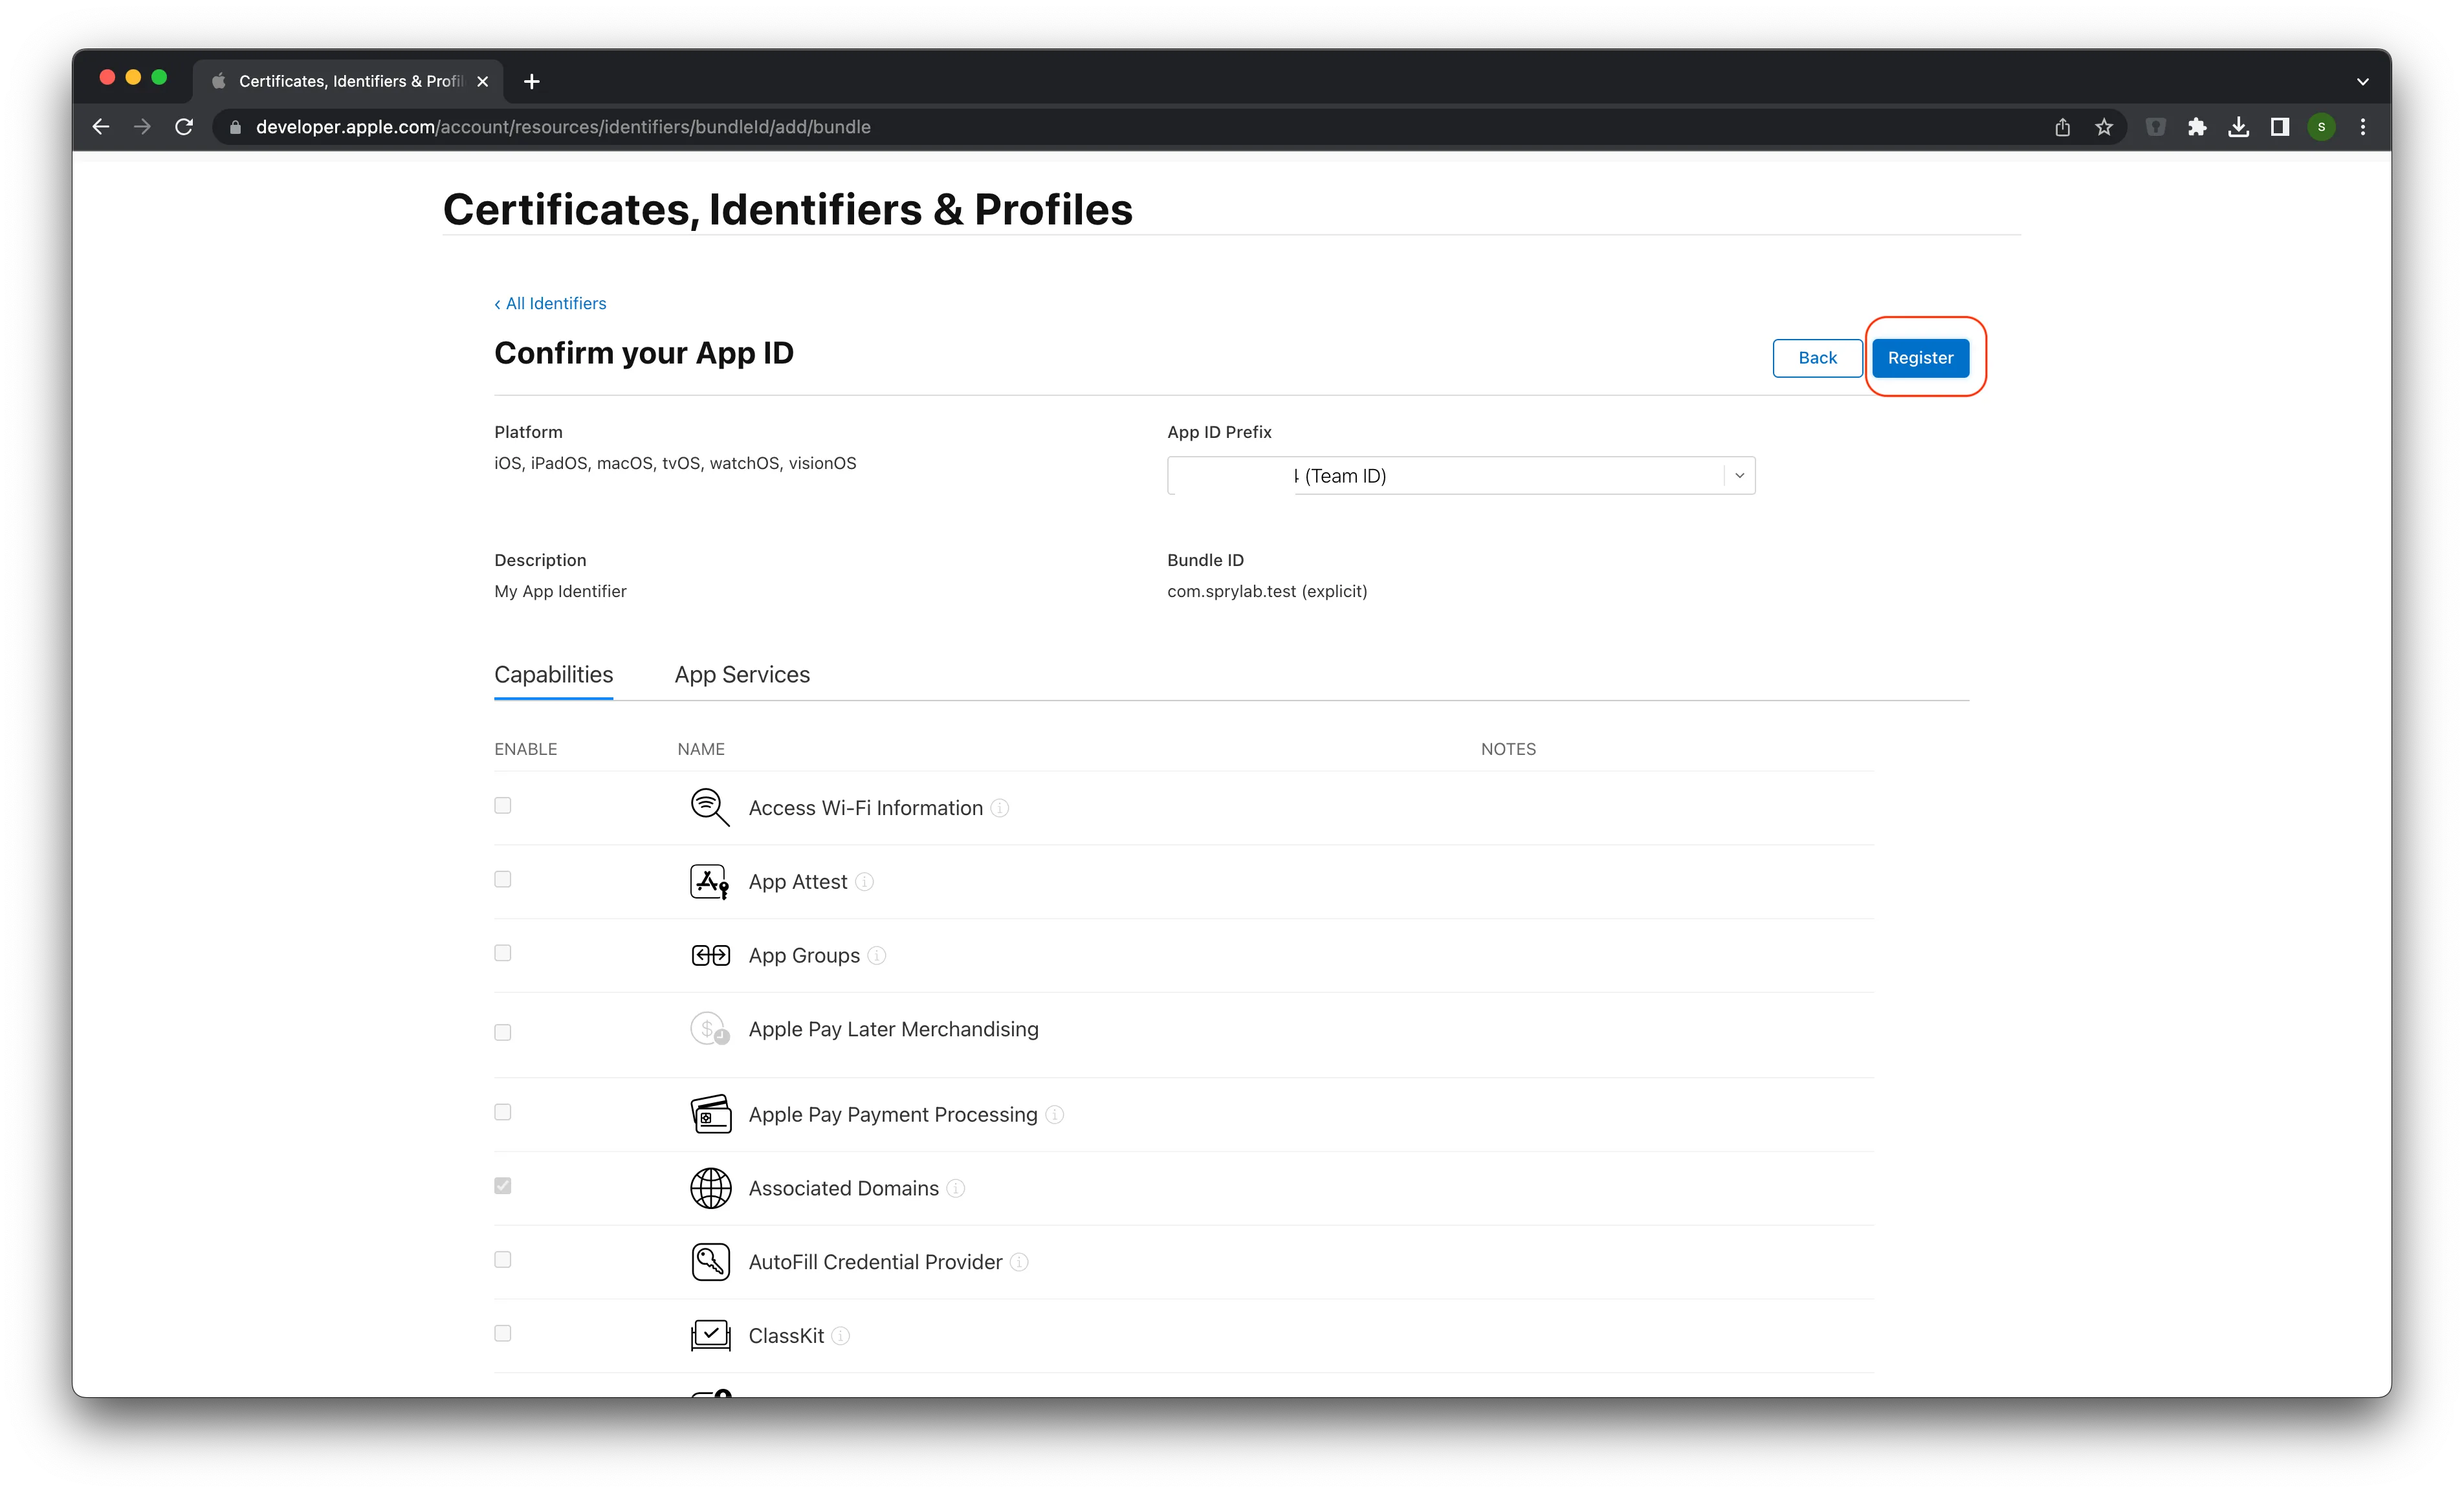2464x1493 pixels.
Task: Select the Certificates, Identifiers & Profiles browser tab
Action: click(x=348, y=81)
